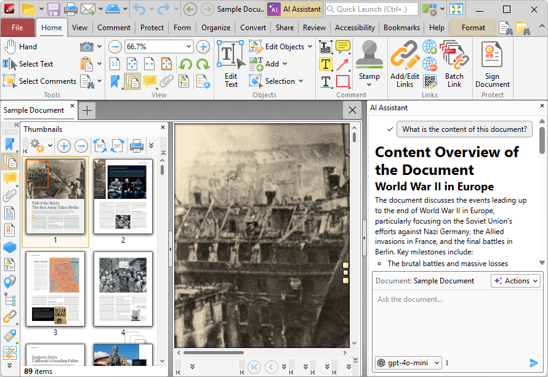Expand the Selection dropdown
Viewport: 548px width, 377px height.
(300, 81)
